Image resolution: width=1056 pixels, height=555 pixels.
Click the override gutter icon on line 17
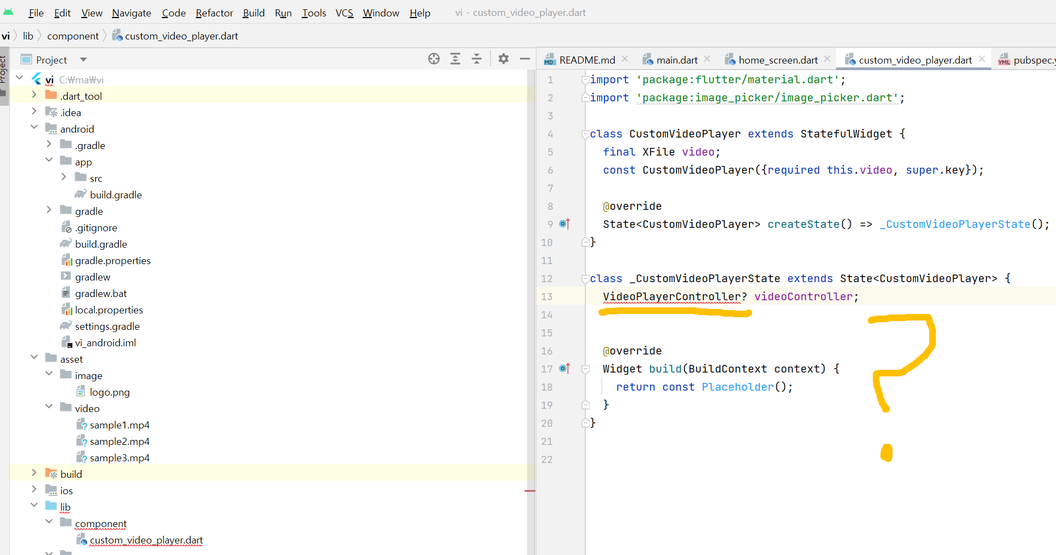pos(564,368)
